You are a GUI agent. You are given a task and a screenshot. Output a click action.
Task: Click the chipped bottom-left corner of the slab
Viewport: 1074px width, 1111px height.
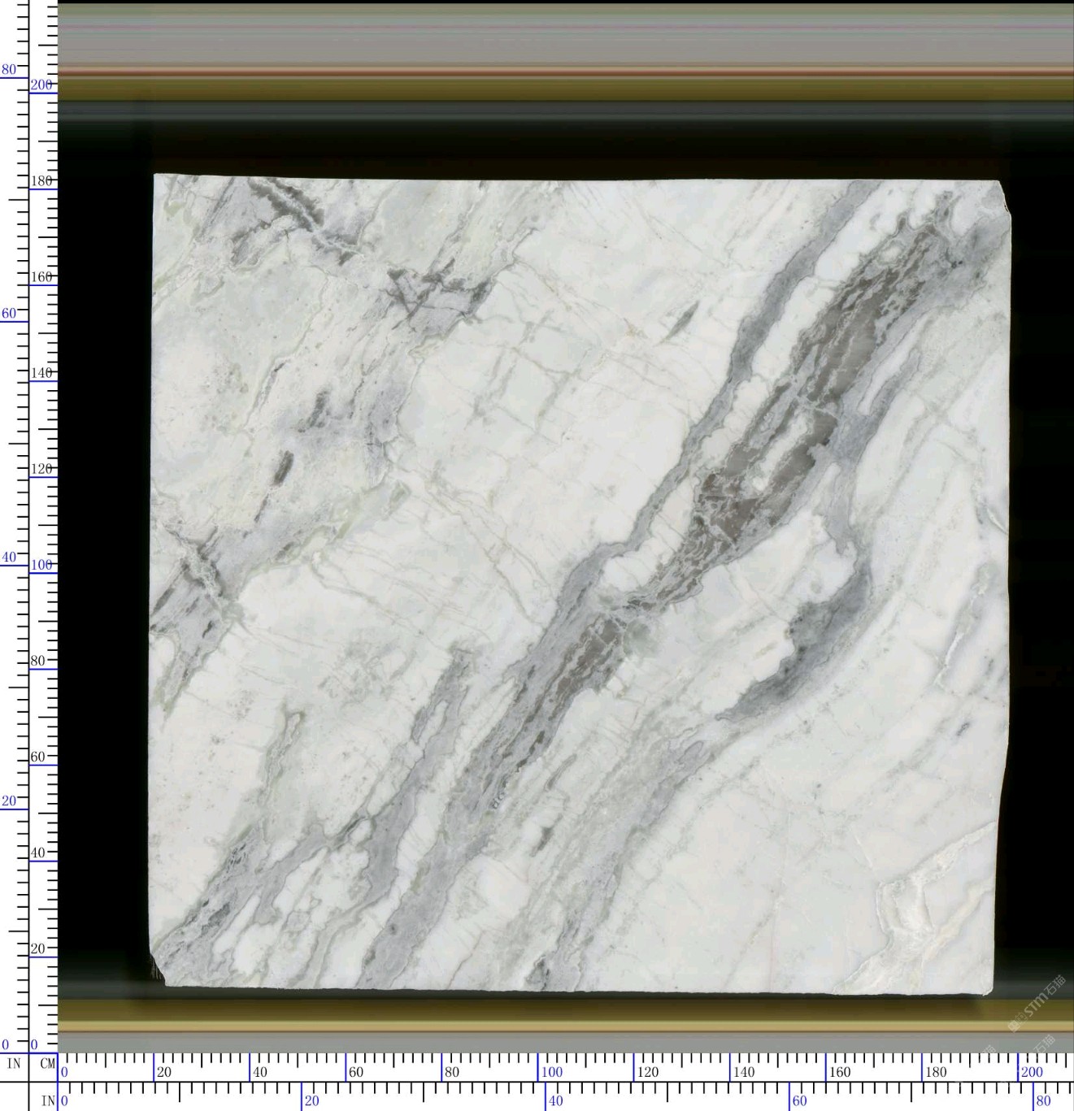click(x=159, y=973)
